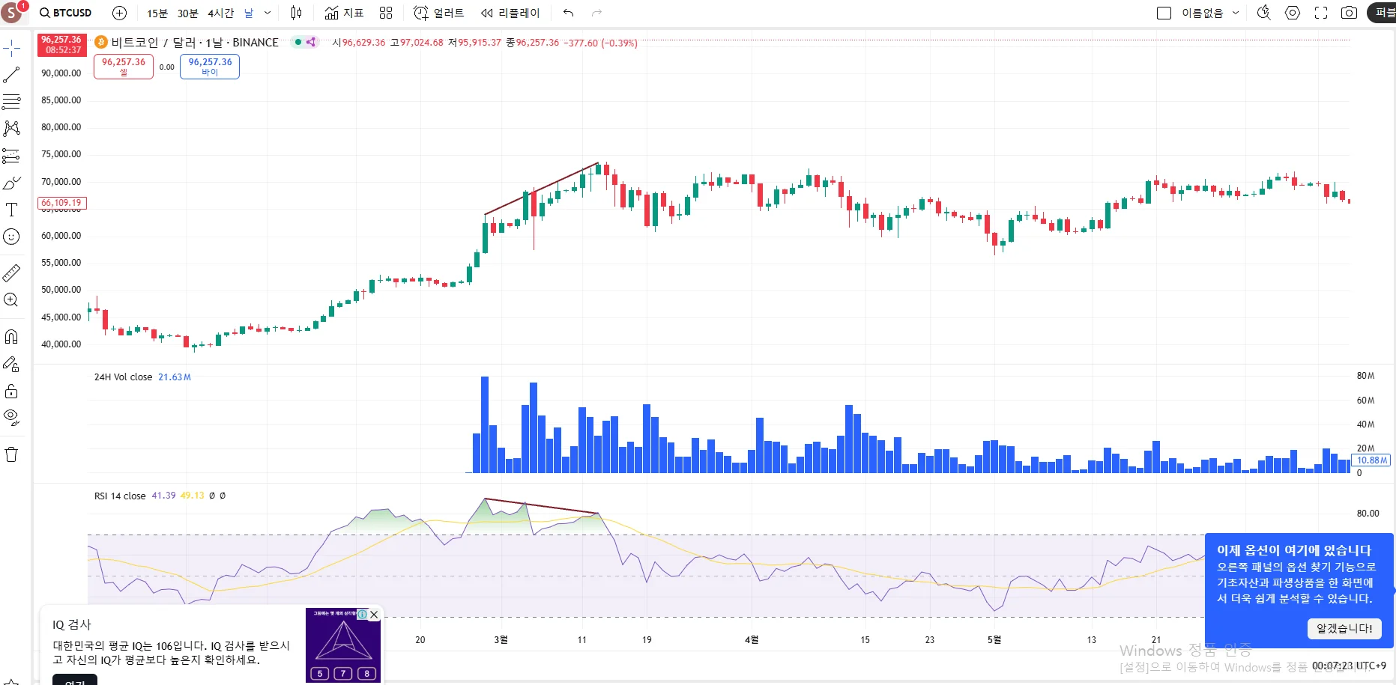The height and width of the screenshot is (685, 1396).
Task: Remove drawings with the trash icon
Action: pyautogui.click(x=12, y=454)
